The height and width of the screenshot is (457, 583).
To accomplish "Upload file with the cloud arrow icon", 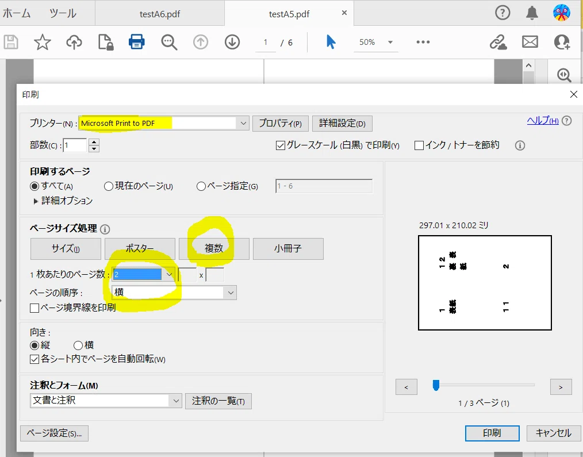I will (74, 42).
